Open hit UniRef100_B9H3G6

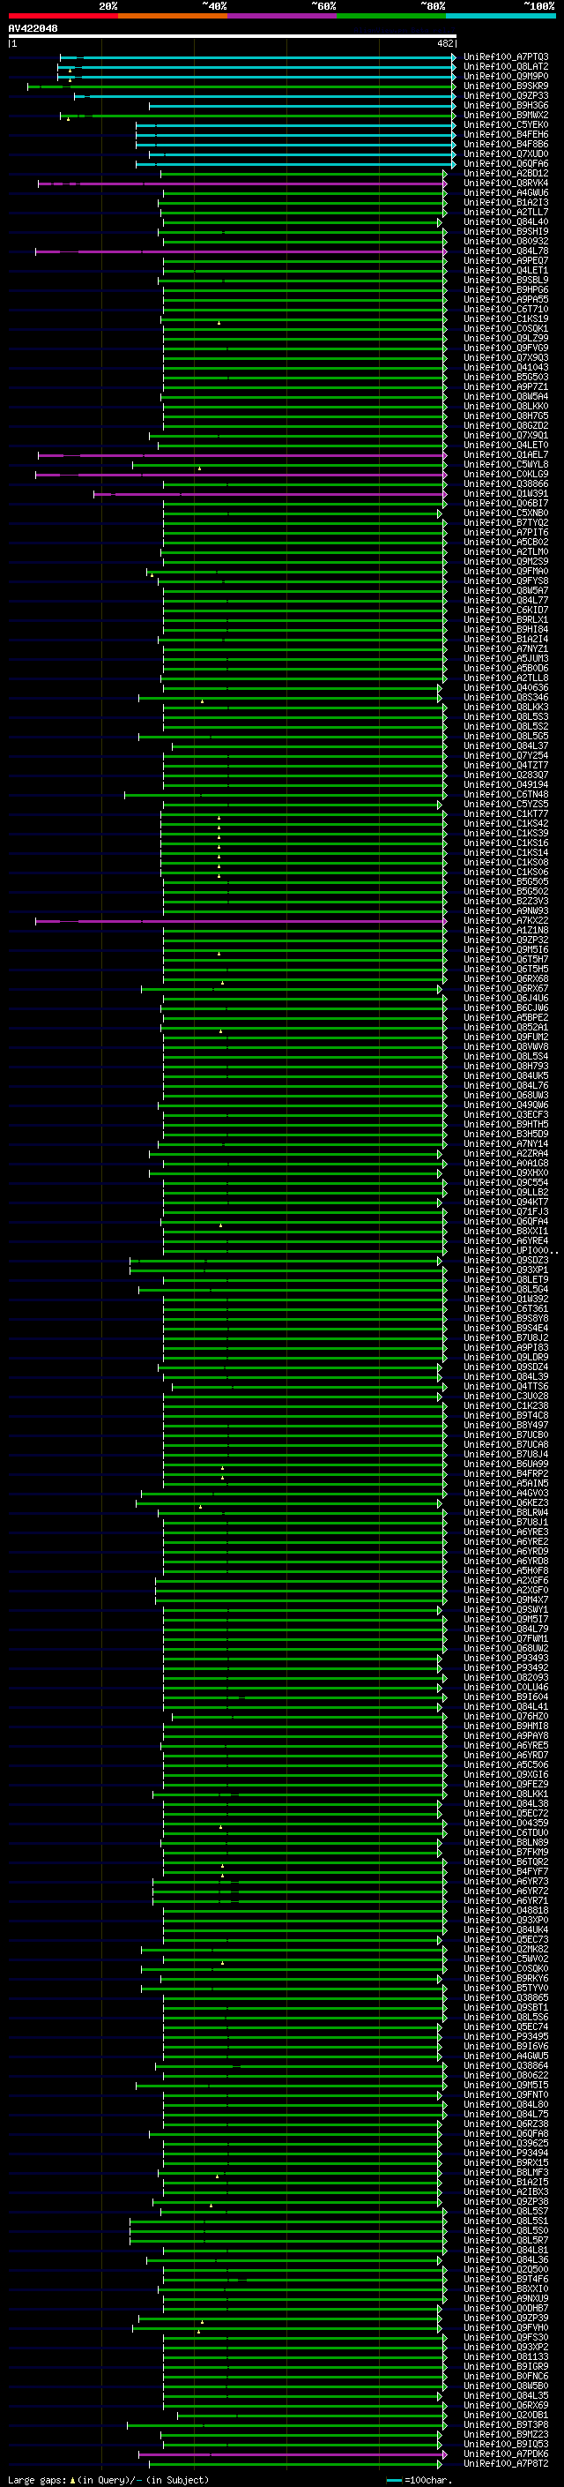click(506, 105)
